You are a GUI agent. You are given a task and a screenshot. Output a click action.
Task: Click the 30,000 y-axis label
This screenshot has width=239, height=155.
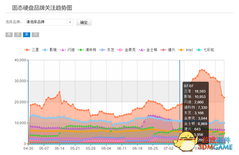point(20,81)
